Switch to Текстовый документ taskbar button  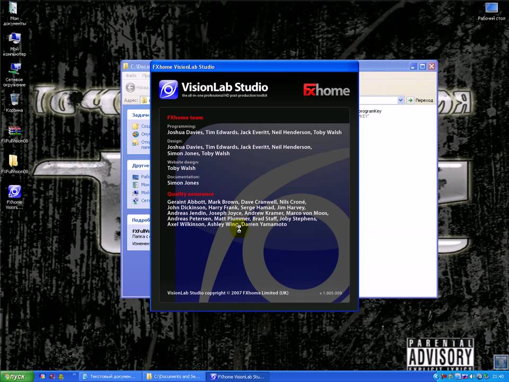[x=110, y=377]
